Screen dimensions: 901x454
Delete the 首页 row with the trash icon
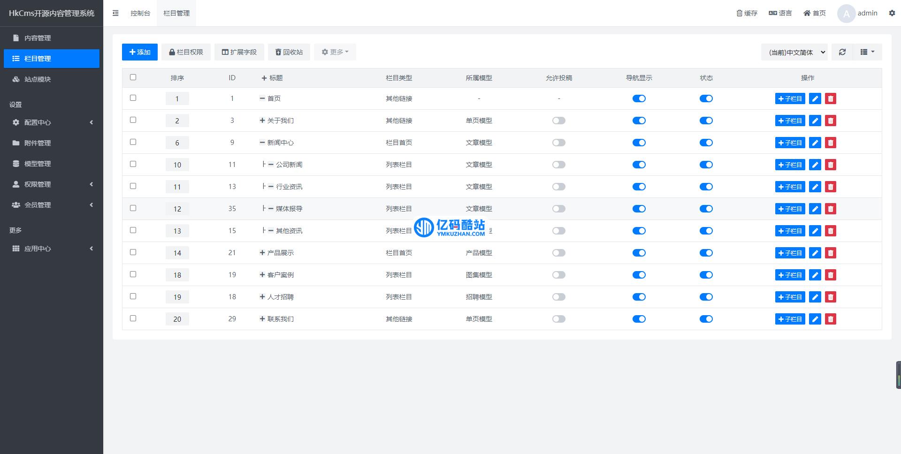point(831,98)
